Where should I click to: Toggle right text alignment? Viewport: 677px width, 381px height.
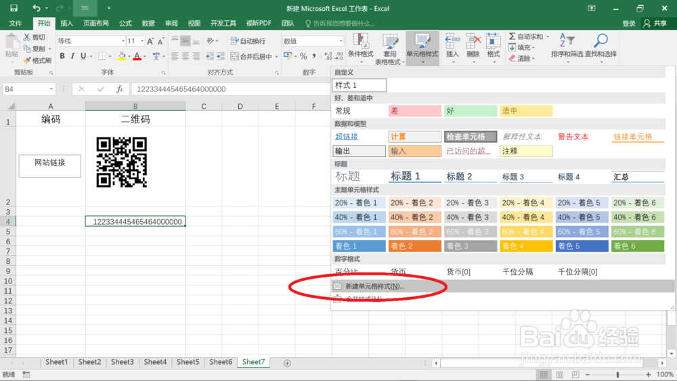[x=196, y=56]
